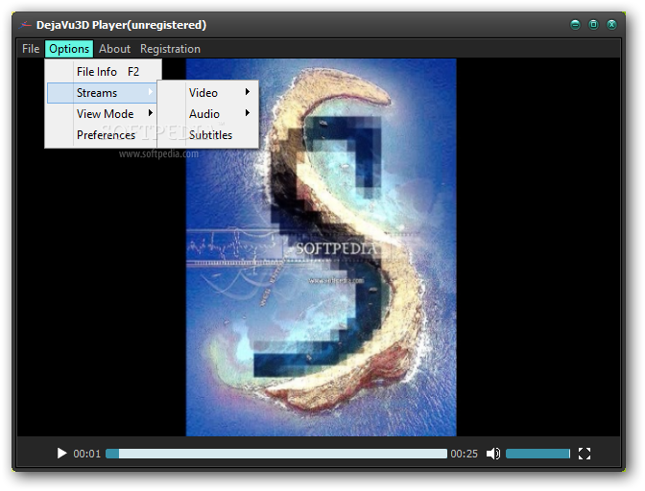Mute audio with the speaker icon

[492, 454]
